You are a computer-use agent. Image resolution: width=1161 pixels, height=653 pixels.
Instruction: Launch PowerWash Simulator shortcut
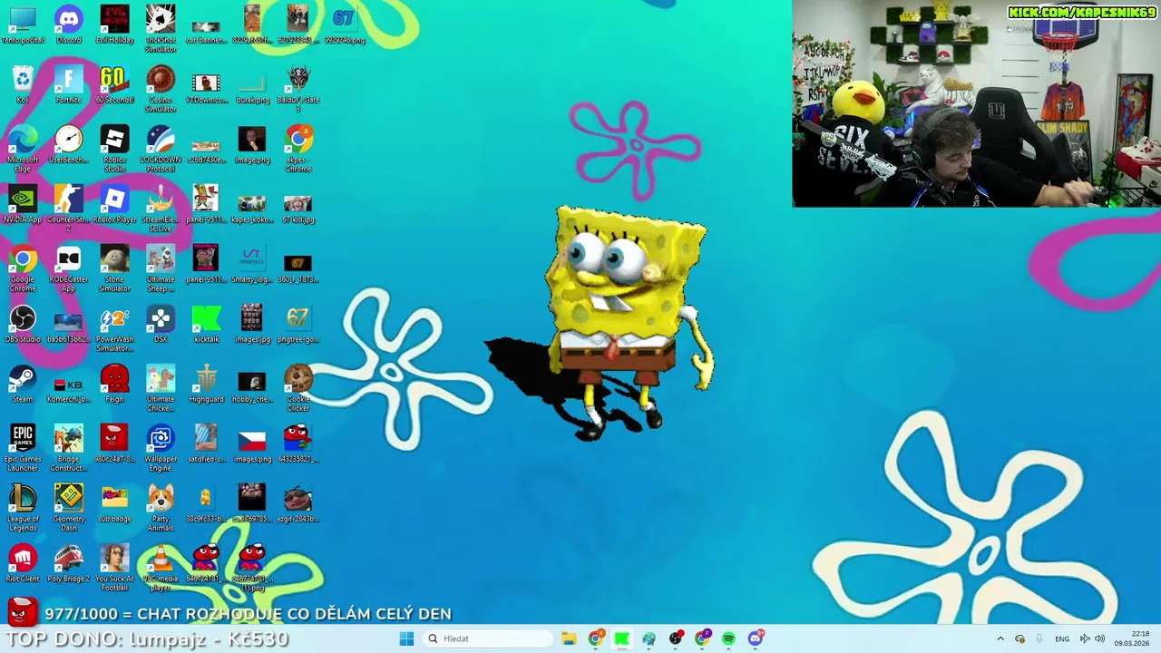(x=114, y=327)
